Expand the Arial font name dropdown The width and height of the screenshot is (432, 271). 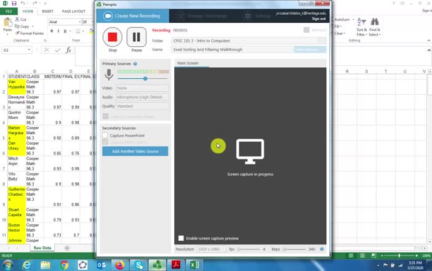point(78,22)
